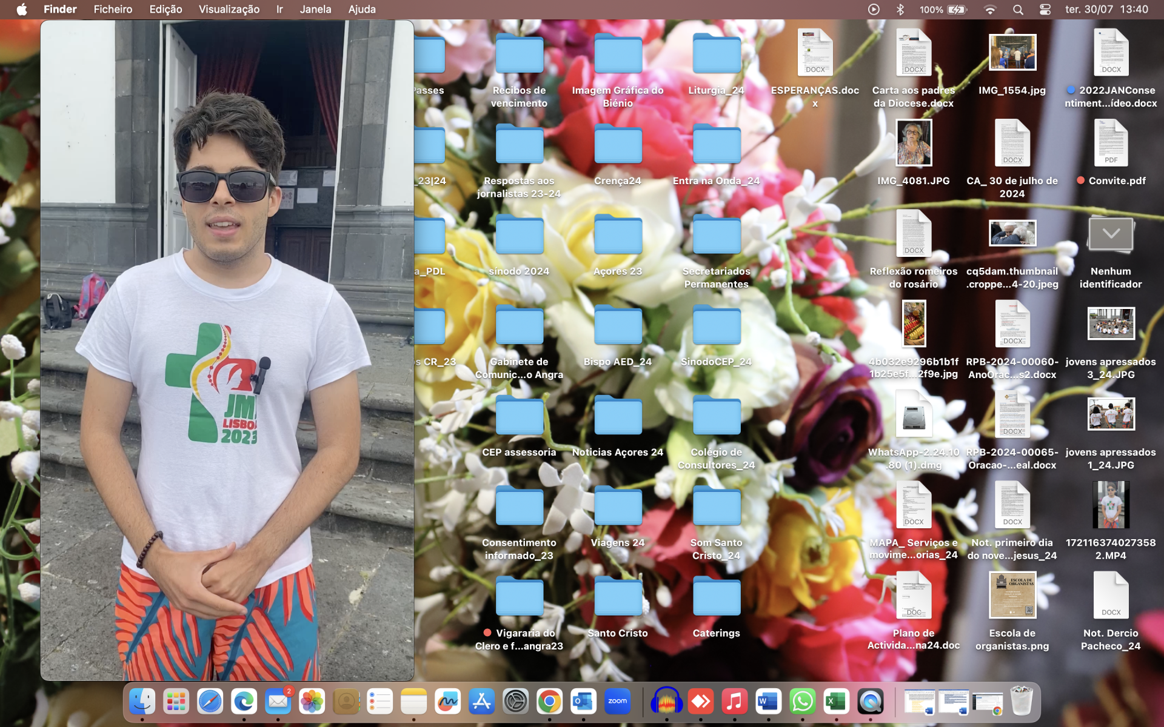Select the Santo Cristo folder
The image size is (1164, 727).
click(x=618, y=596)
